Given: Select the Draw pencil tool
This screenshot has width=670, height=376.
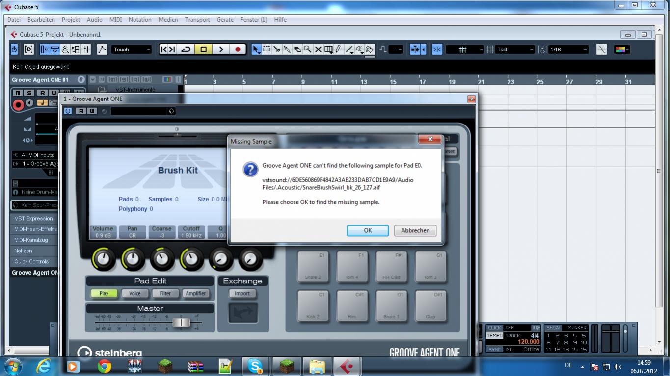Looking at the screenshot, I should tap(339, 50).
